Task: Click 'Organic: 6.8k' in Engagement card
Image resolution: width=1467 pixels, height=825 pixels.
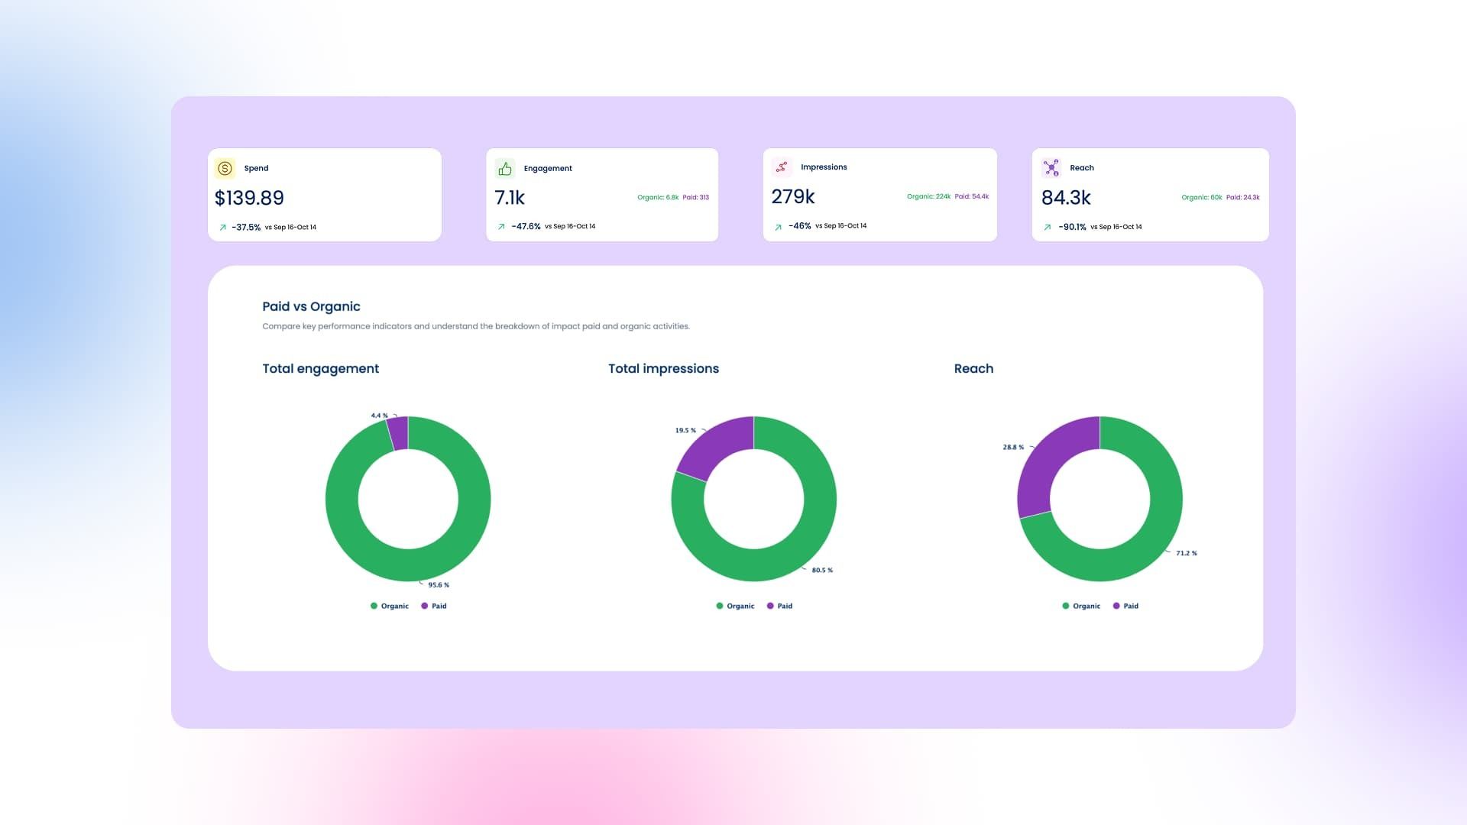Action: 658,197
